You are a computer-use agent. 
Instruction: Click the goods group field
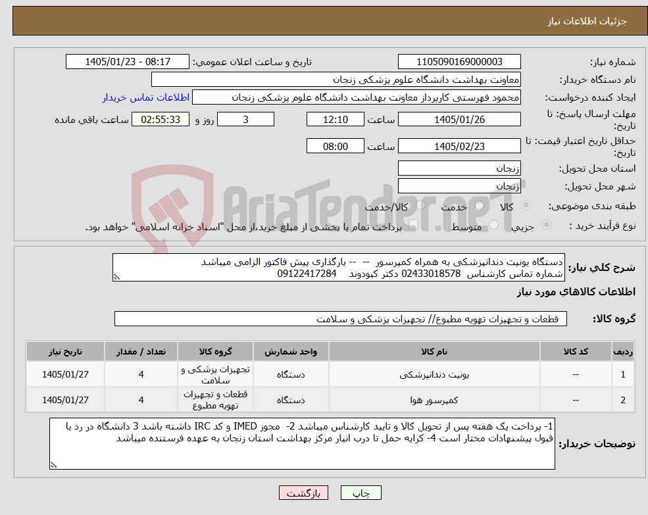(341, 319)
